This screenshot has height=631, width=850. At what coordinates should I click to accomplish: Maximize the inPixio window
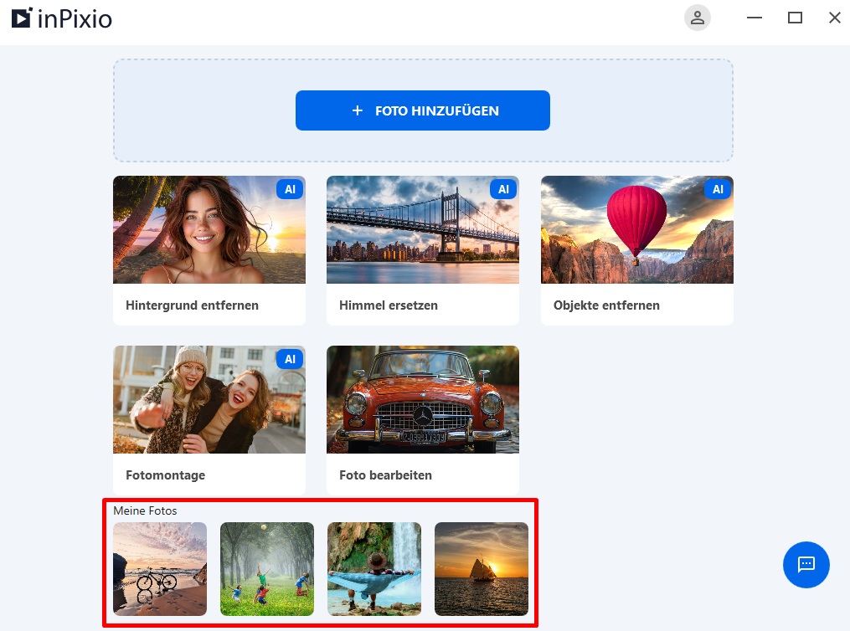pos(795,18)
